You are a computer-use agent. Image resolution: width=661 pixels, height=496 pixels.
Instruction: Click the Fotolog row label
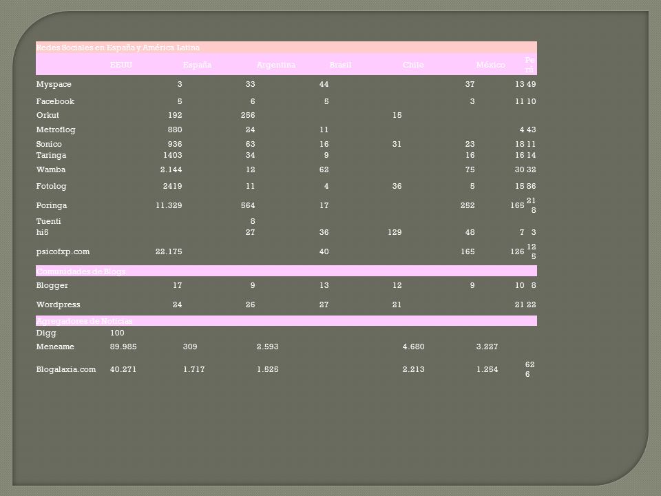pos(52,187)
